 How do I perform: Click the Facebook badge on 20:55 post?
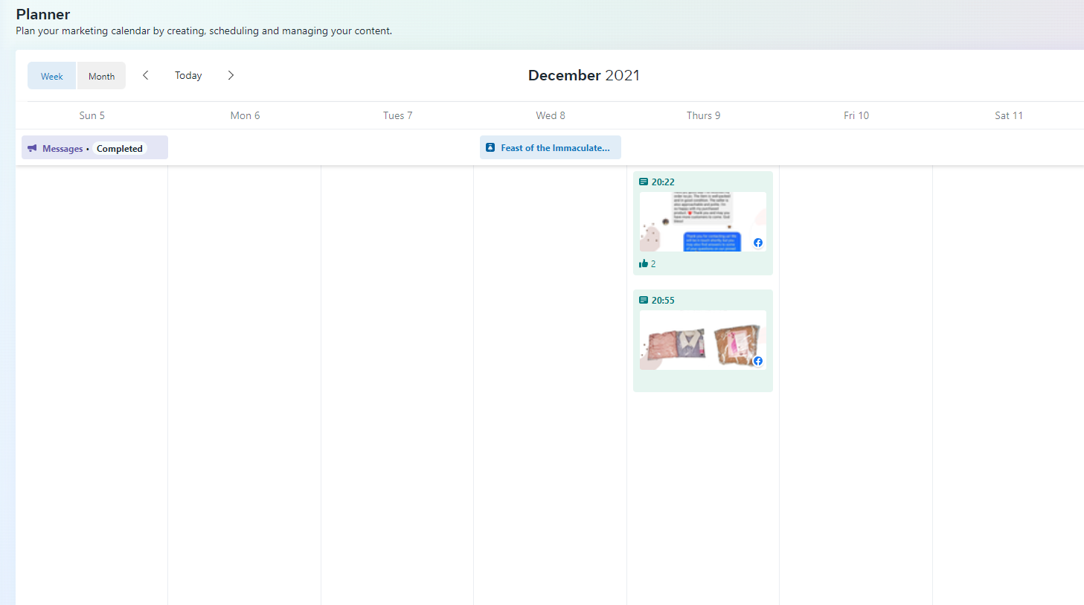click(x=758, y=361)
